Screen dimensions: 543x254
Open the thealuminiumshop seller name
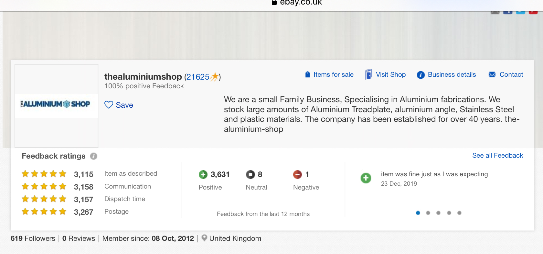[x=143, y=77]
